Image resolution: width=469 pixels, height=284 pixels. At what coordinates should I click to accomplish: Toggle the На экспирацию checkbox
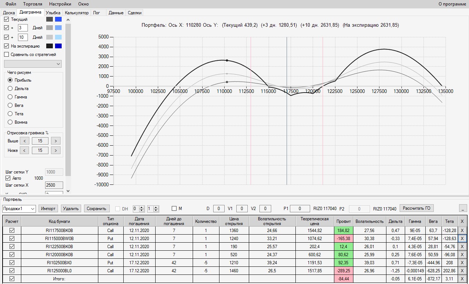pyautogui.click(x=6, y=46)
